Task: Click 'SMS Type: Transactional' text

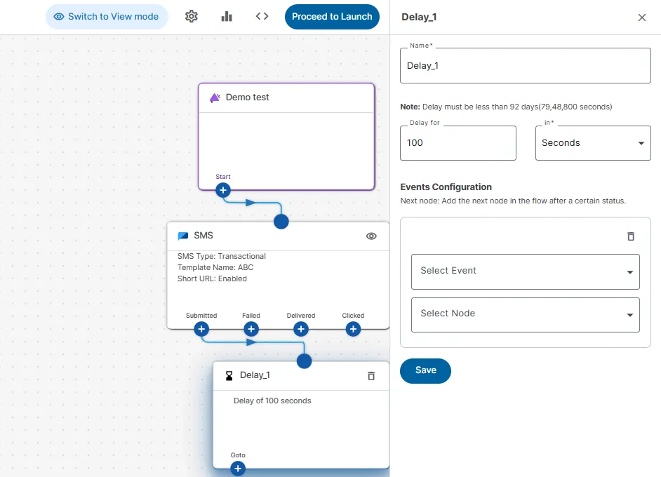Action: tap(221, 256)
